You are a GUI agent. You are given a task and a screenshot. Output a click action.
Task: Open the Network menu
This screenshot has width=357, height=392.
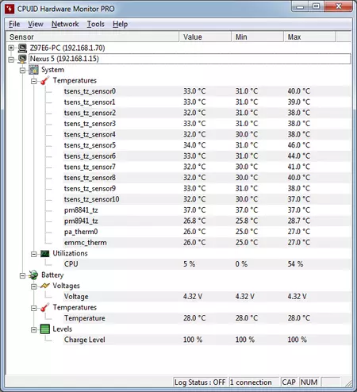(65, 24)
